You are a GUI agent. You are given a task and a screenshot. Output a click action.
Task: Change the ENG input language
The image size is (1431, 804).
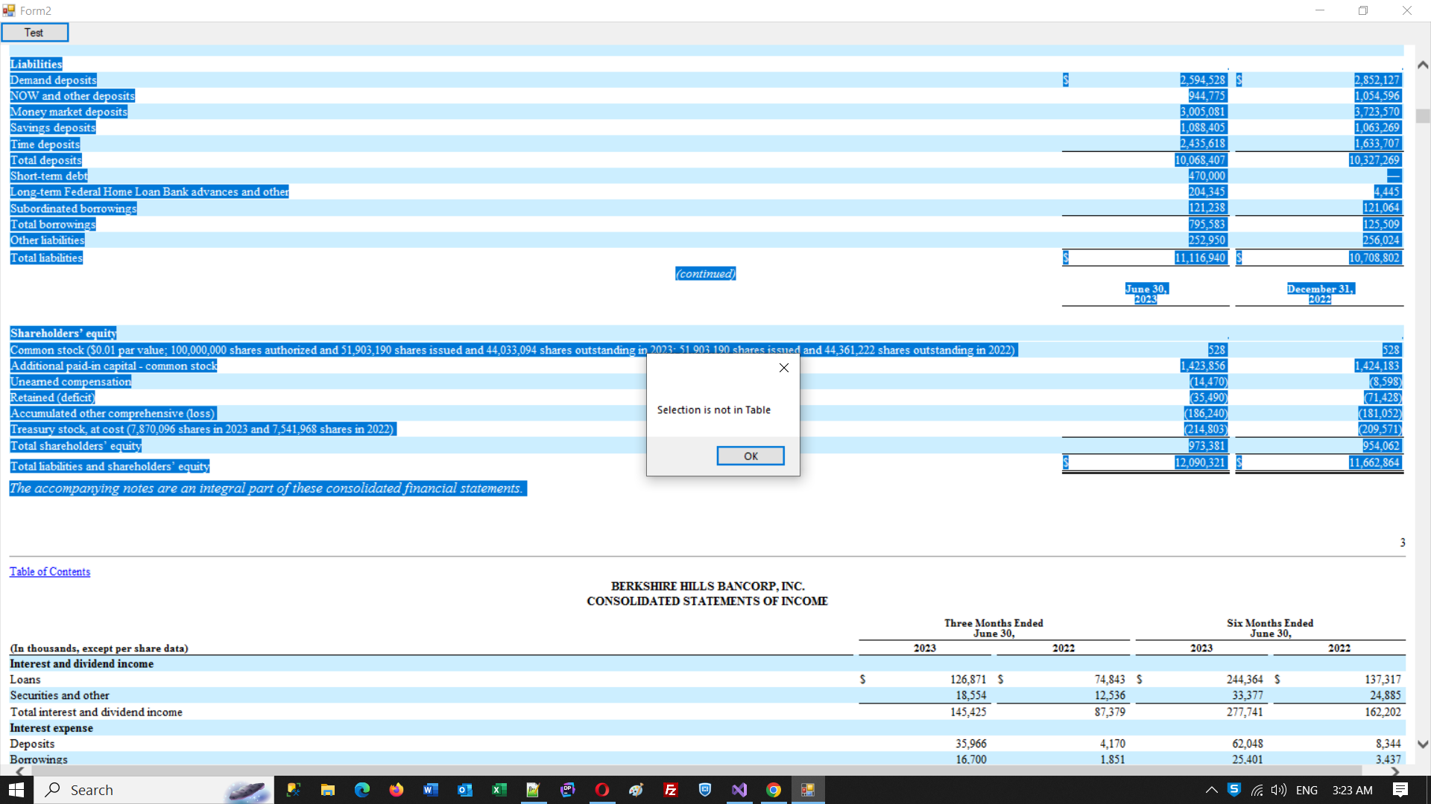[1307, 790]
